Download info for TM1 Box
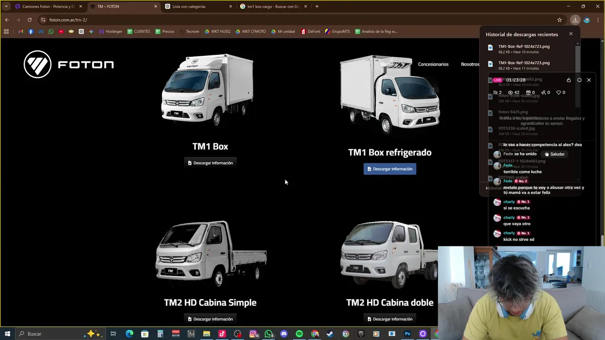Screen dimensions: 605x340 point(210,163)
